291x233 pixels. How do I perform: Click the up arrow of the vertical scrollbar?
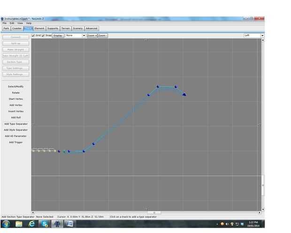pos(263,40)
